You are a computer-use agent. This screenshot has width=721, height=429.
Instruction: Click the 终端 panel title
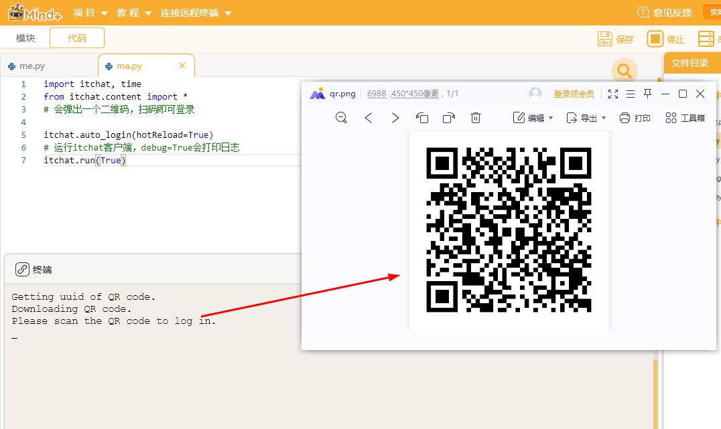42,270
